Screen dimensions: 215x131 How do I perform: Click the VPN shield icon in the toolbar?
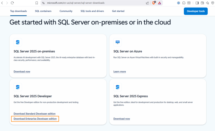coord(213,3)
